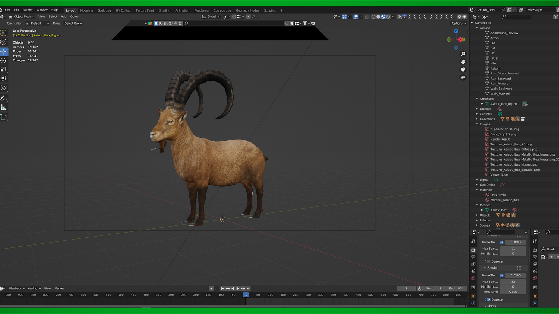Open the View Layer properties tab

[x=473, y=264]
